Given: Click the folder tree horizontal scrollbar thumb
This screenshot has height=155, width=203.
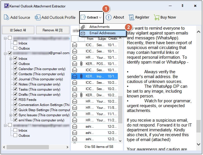Looking at the screenshot, I should point(28,147).
